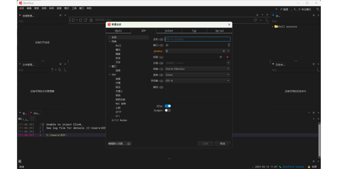Click the 取消 cancel button
The height and width of the screenshot is (169, 338).
tap(222, 144)
